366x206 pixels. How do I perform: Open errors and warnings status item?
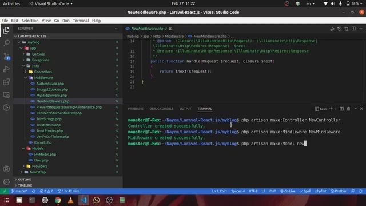46,191
